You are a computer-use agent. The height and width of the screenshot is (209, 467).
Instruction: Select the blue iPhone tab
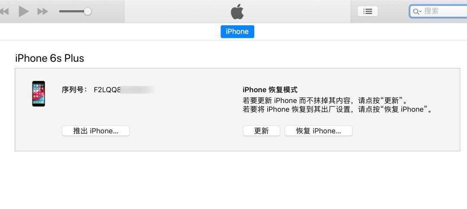tap(237, 31)
